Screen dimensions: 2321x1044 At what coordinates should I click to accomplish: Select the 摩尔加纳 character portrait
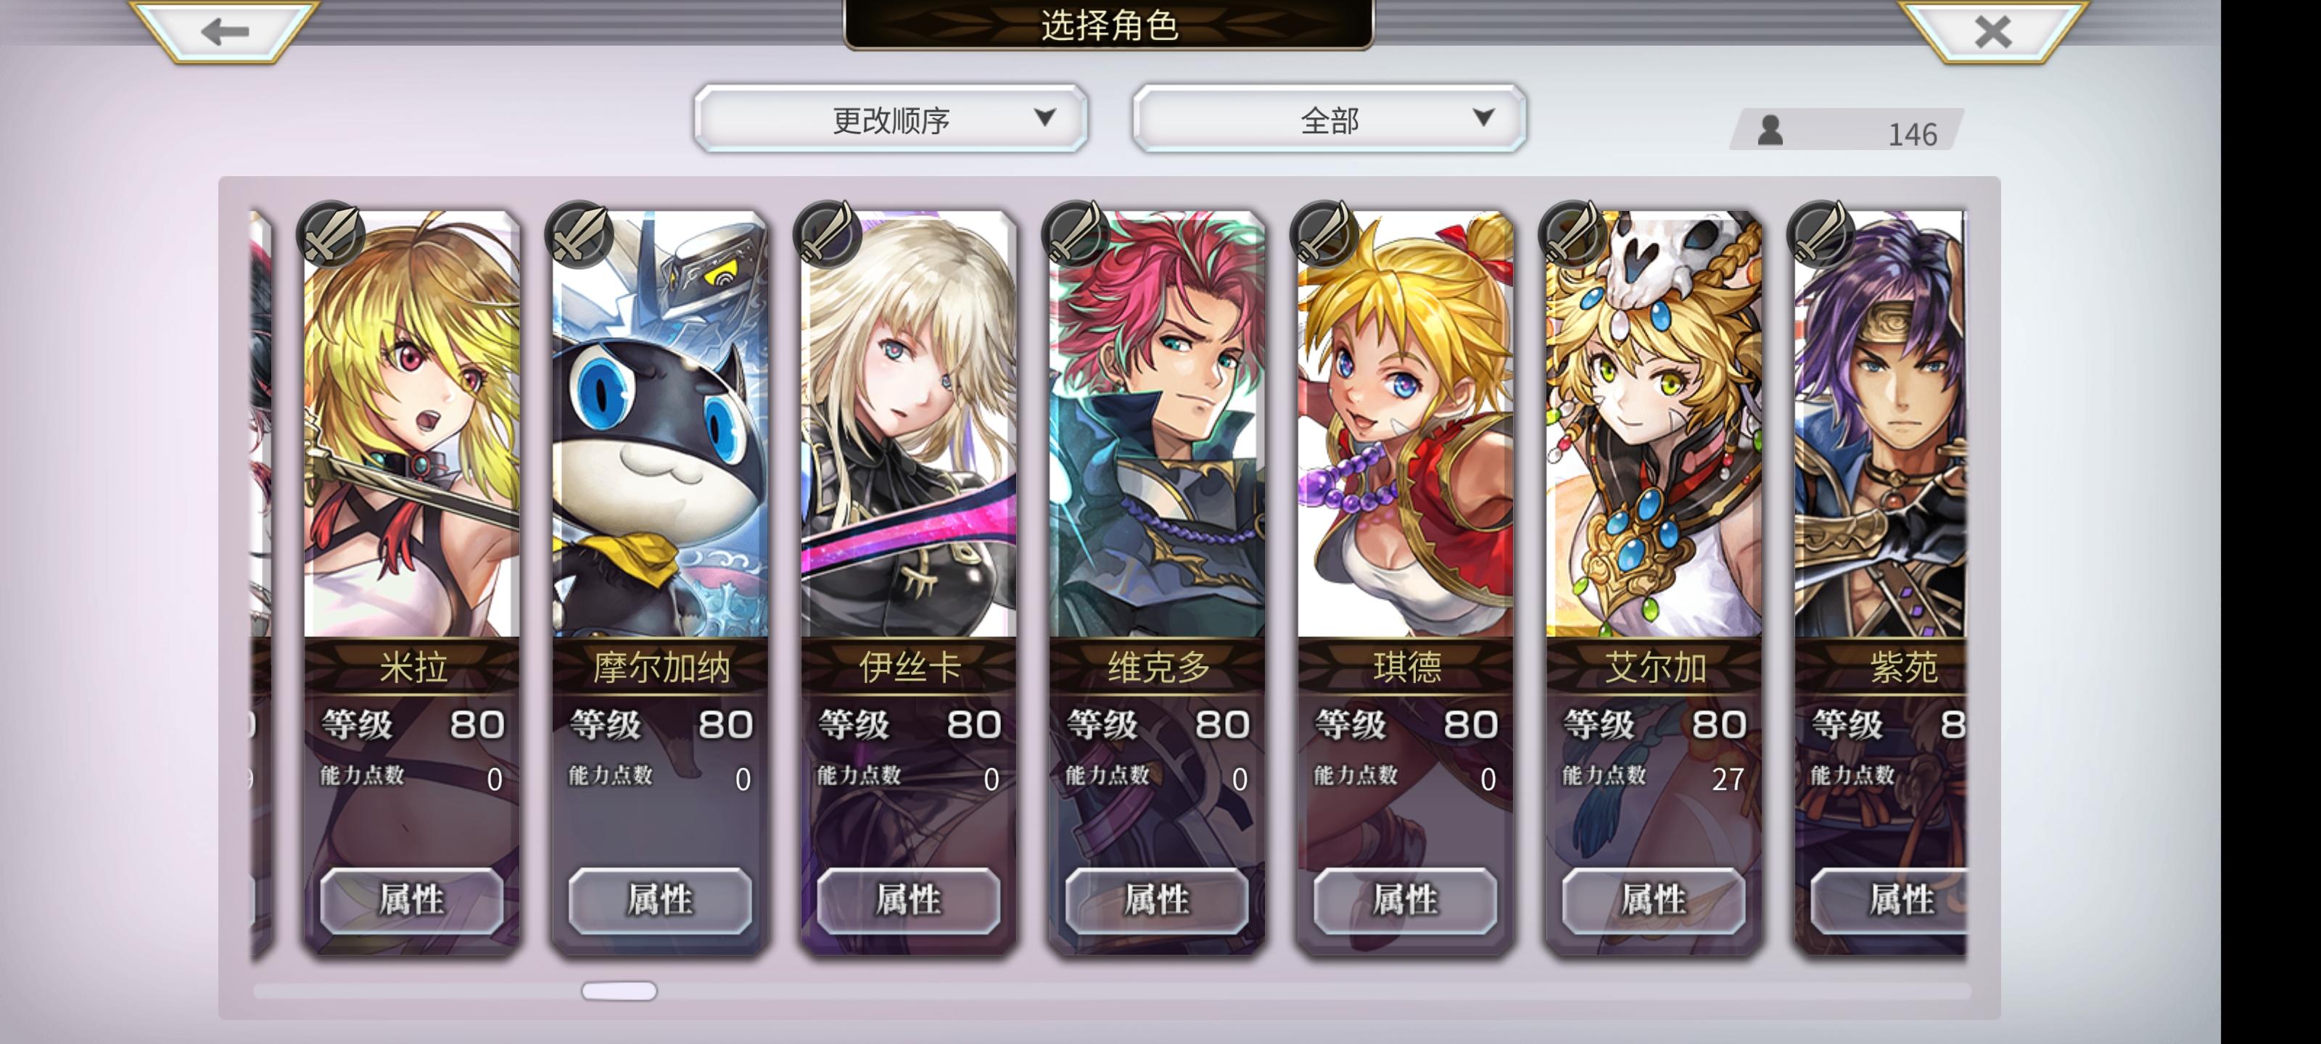click(661, 423)
